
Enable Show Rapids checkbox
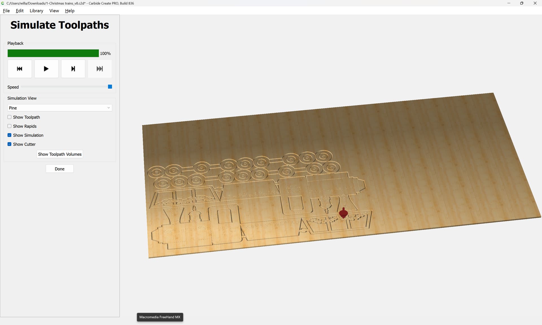click(x=10, y=126)
